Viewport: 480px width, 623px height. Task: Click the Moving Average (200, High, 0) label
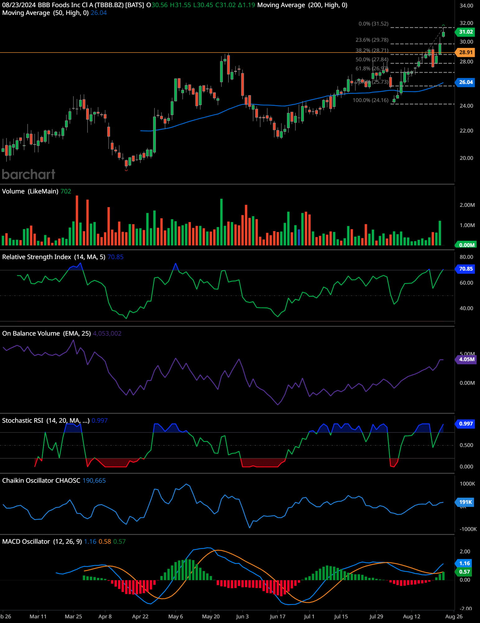coord(302,5)
